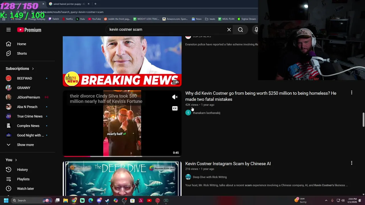
Task: Close the wired haired pointer puppy tab
Action: coord(88,4)
